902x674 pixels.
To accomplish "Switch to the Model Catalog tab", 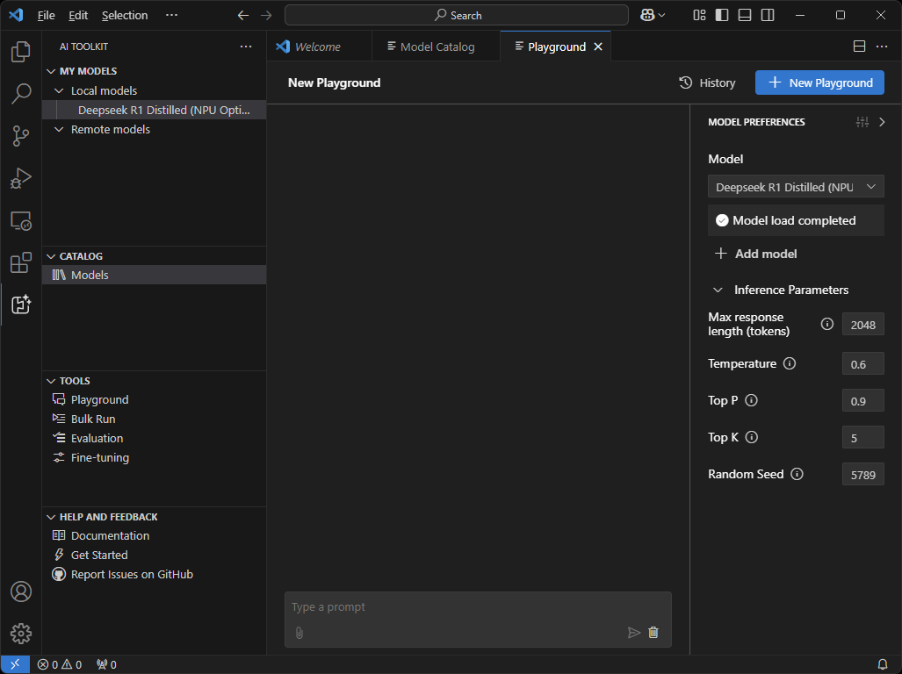I will point(437,47).
